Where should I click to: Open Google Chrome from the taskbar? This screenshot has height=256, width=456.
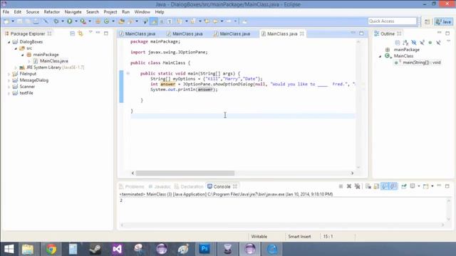point(51,249)
